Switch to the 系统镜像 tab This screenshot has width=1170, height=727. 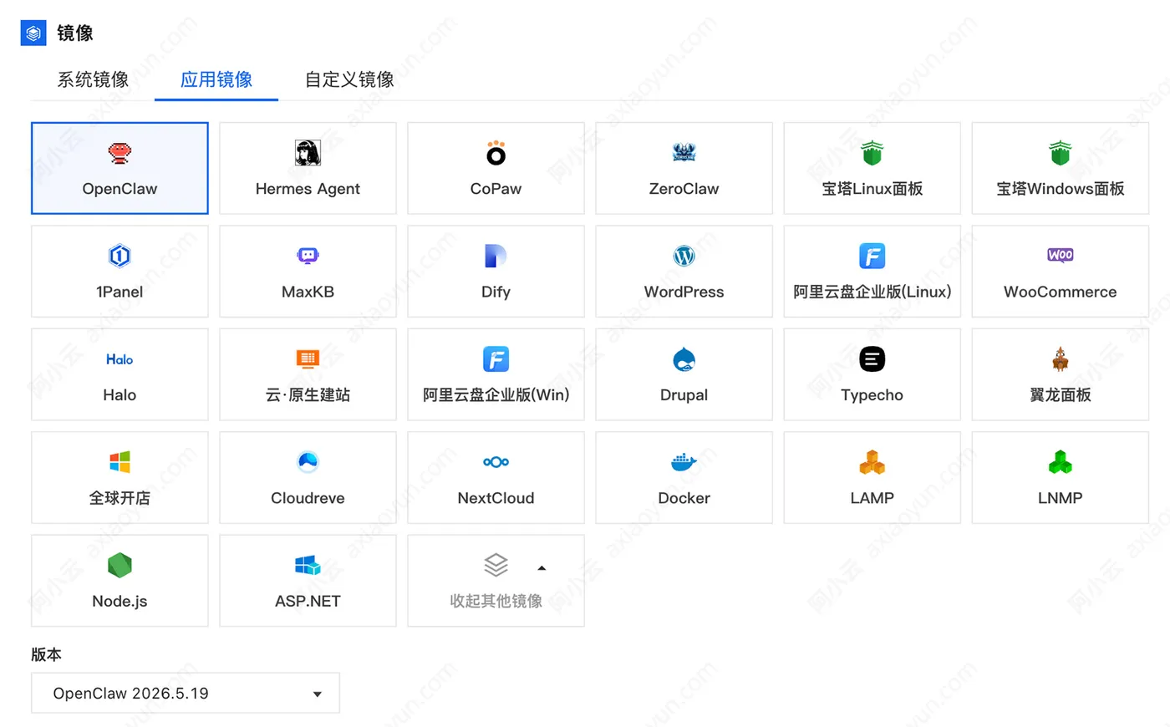93,79
